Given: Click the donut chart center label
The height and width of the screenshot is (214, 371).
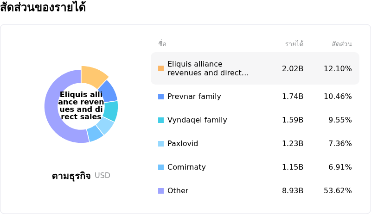Looking at the screenshot, I should [81, 106].
